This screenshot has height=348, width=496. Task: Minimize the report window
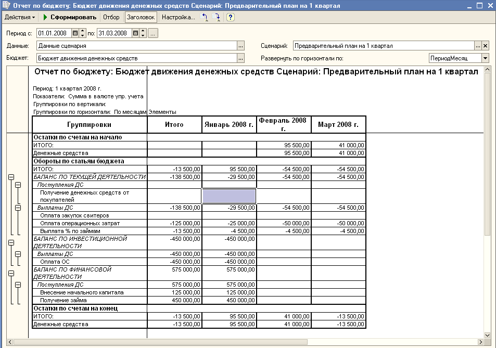pyautogui.click(x=469, y=6)
